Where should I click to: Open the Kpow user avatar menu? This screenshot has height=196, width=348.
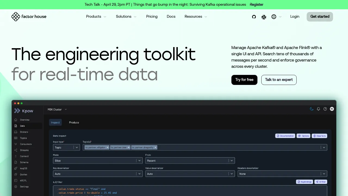tap(332, 109)
